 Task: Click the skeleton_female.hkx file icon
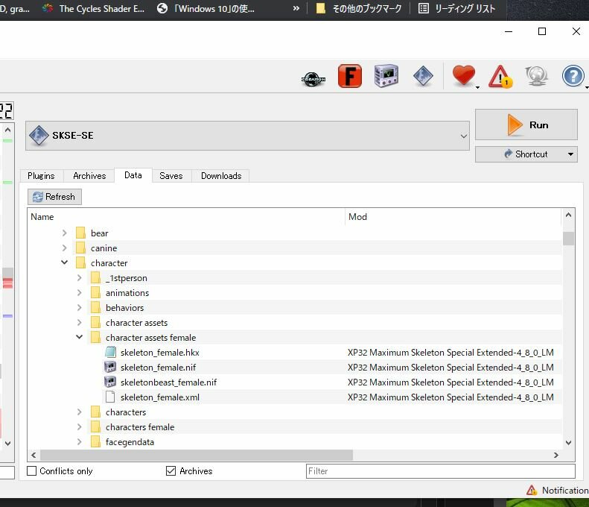coord(110,353)
